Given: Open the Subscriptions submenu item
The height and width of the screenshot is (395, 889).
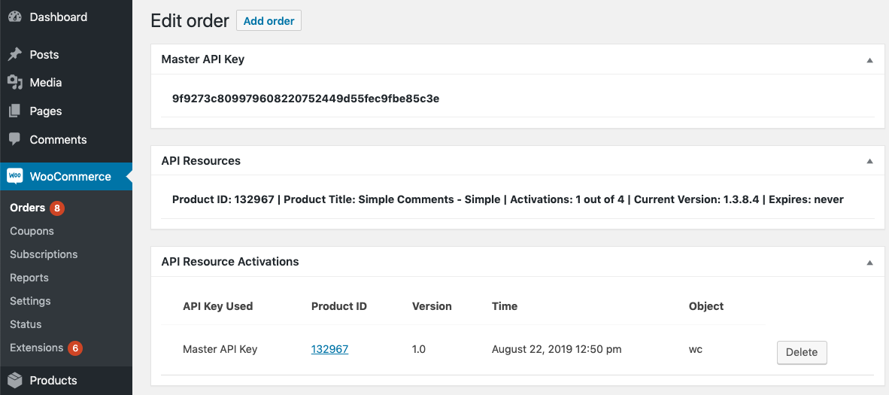Looking at the screenshot, I should [x=44, y=254].
